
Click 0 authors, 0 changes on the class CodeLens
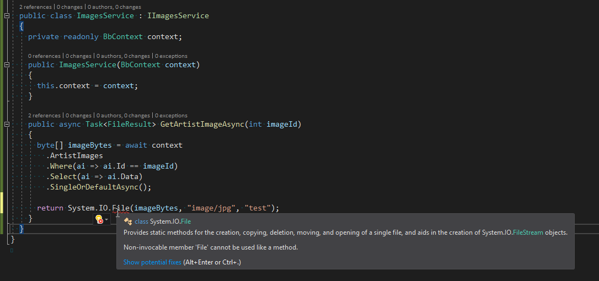[x=114, y=7]
